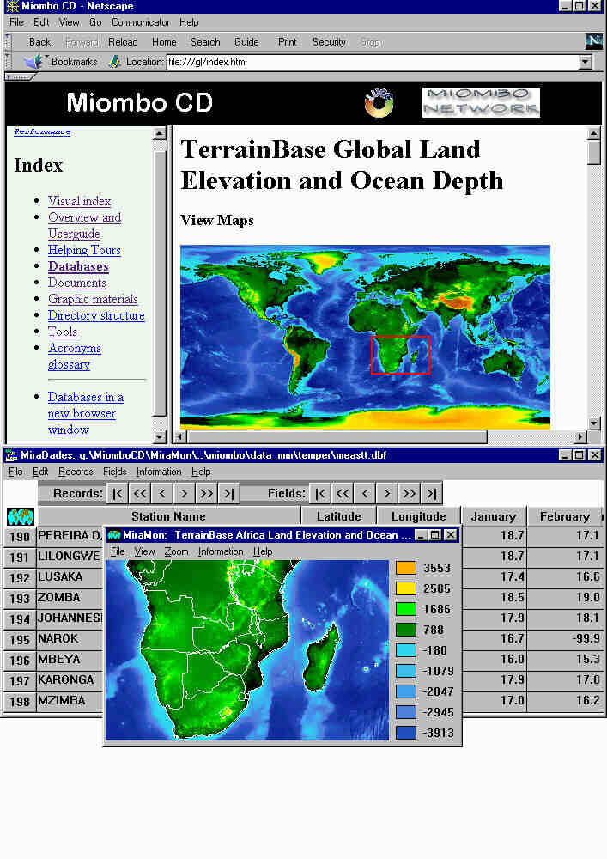Open the Acronyms glossary link

[x=75, y=356]
